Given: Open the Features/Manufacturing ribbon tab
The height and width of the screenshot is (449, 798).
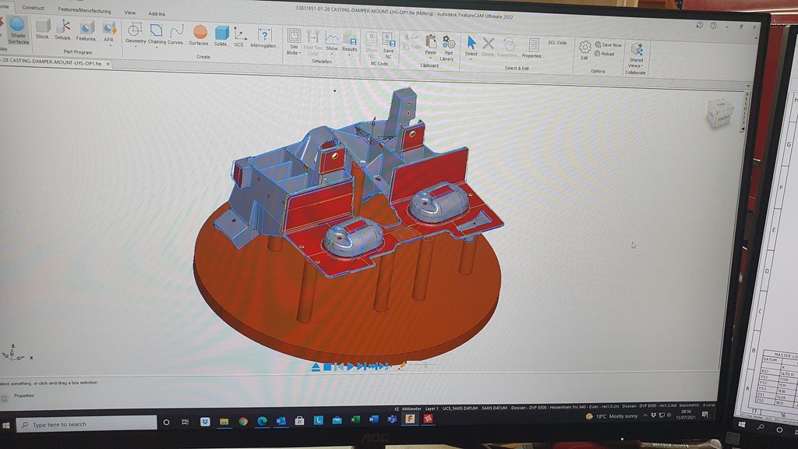Looking at the screenshot, I should (x=84, y=10).
